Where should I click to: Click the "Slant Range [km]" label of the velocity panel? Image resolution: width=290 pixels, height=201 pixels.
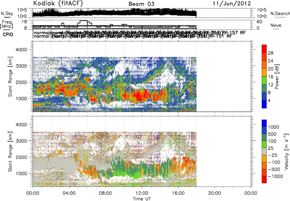pos(10,151)
